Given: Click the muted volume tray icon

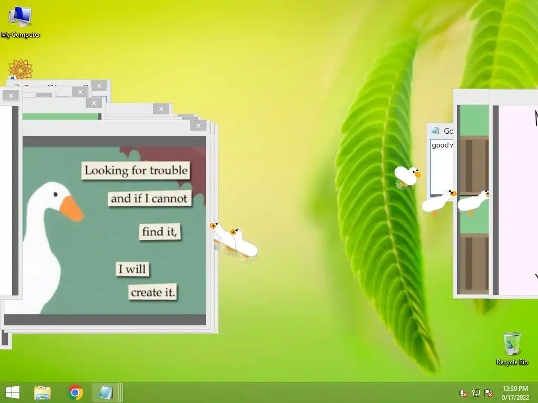Looking at the screenshot, I should [463, 394].
